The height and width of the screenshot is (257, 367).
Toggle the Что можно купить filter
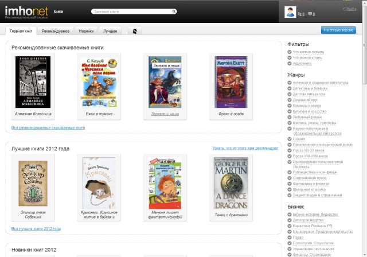[304, 57]
